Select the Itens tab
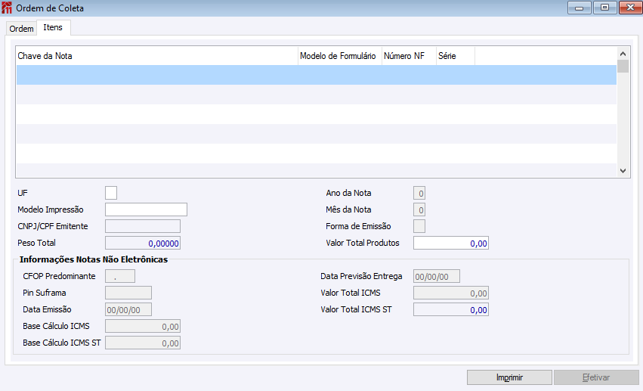The image size is (643, 391). click(x=54, y=27)
